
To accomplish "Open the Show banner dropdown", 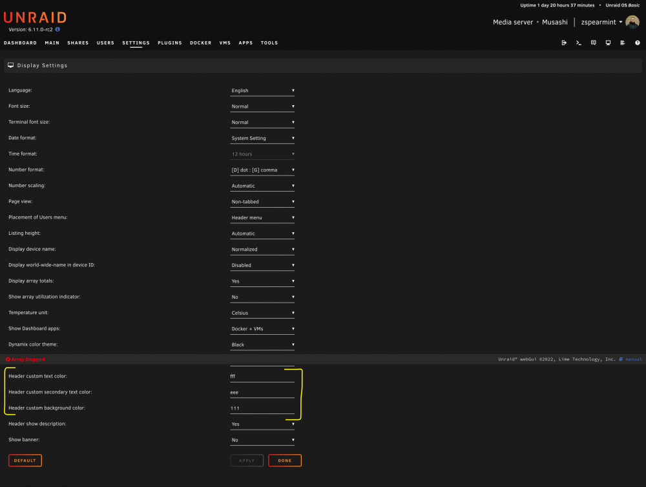I will click(x=262, y=440).
